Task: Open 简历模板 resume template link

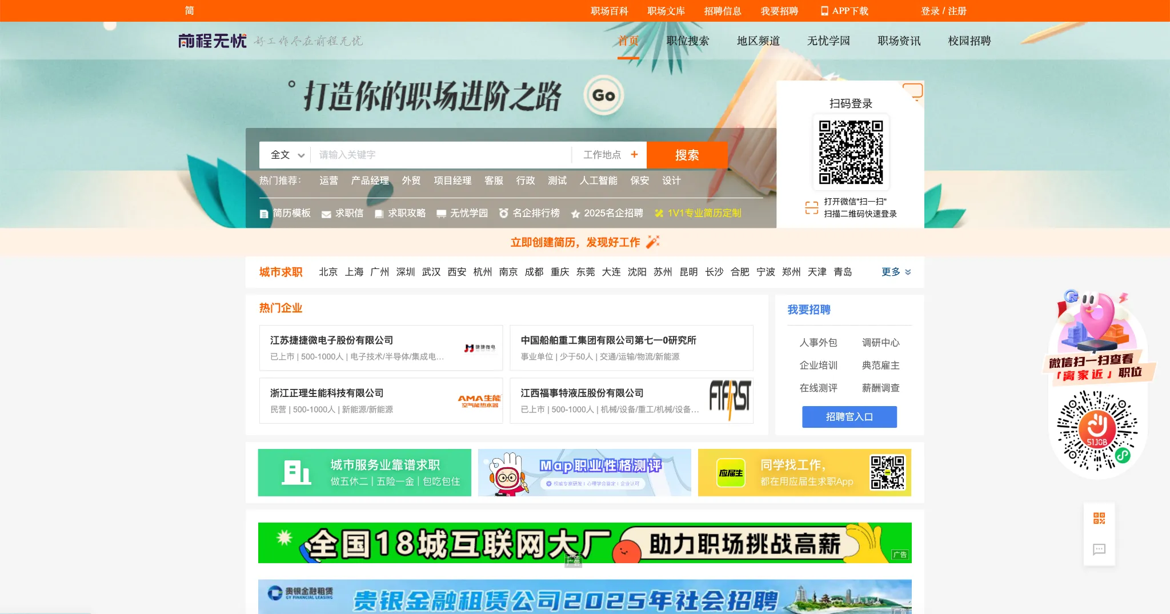Action: (285, 213)
